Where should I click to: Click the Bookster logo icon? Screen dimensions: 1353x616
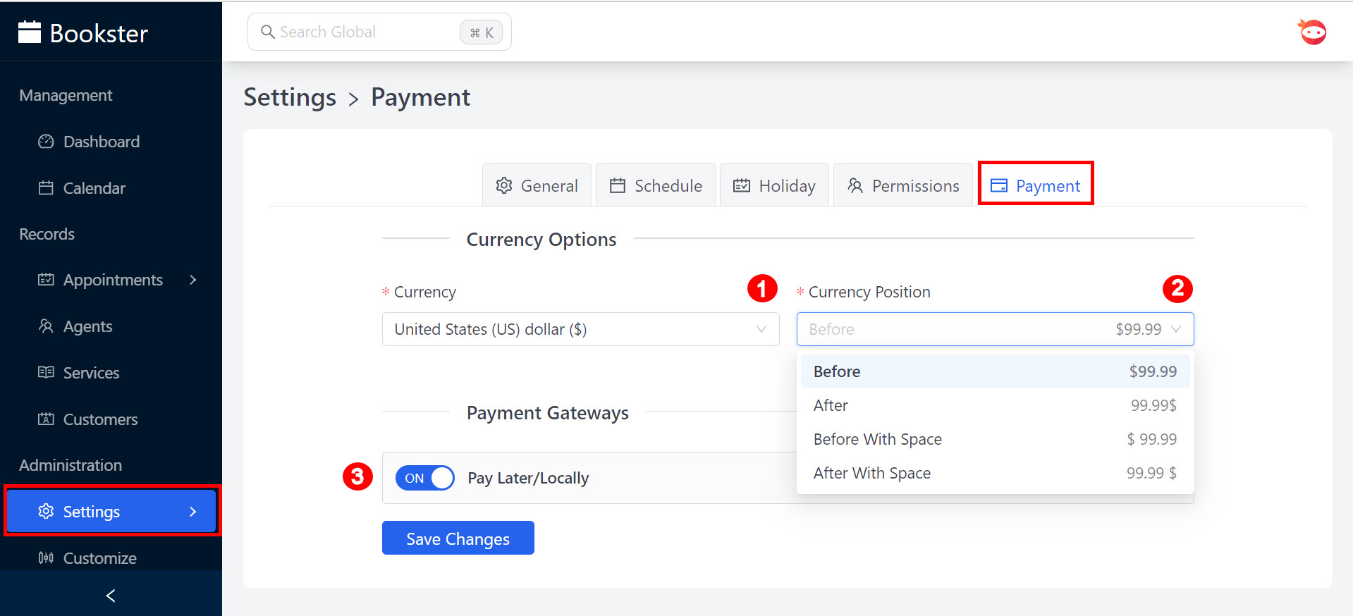coord(30,32)
